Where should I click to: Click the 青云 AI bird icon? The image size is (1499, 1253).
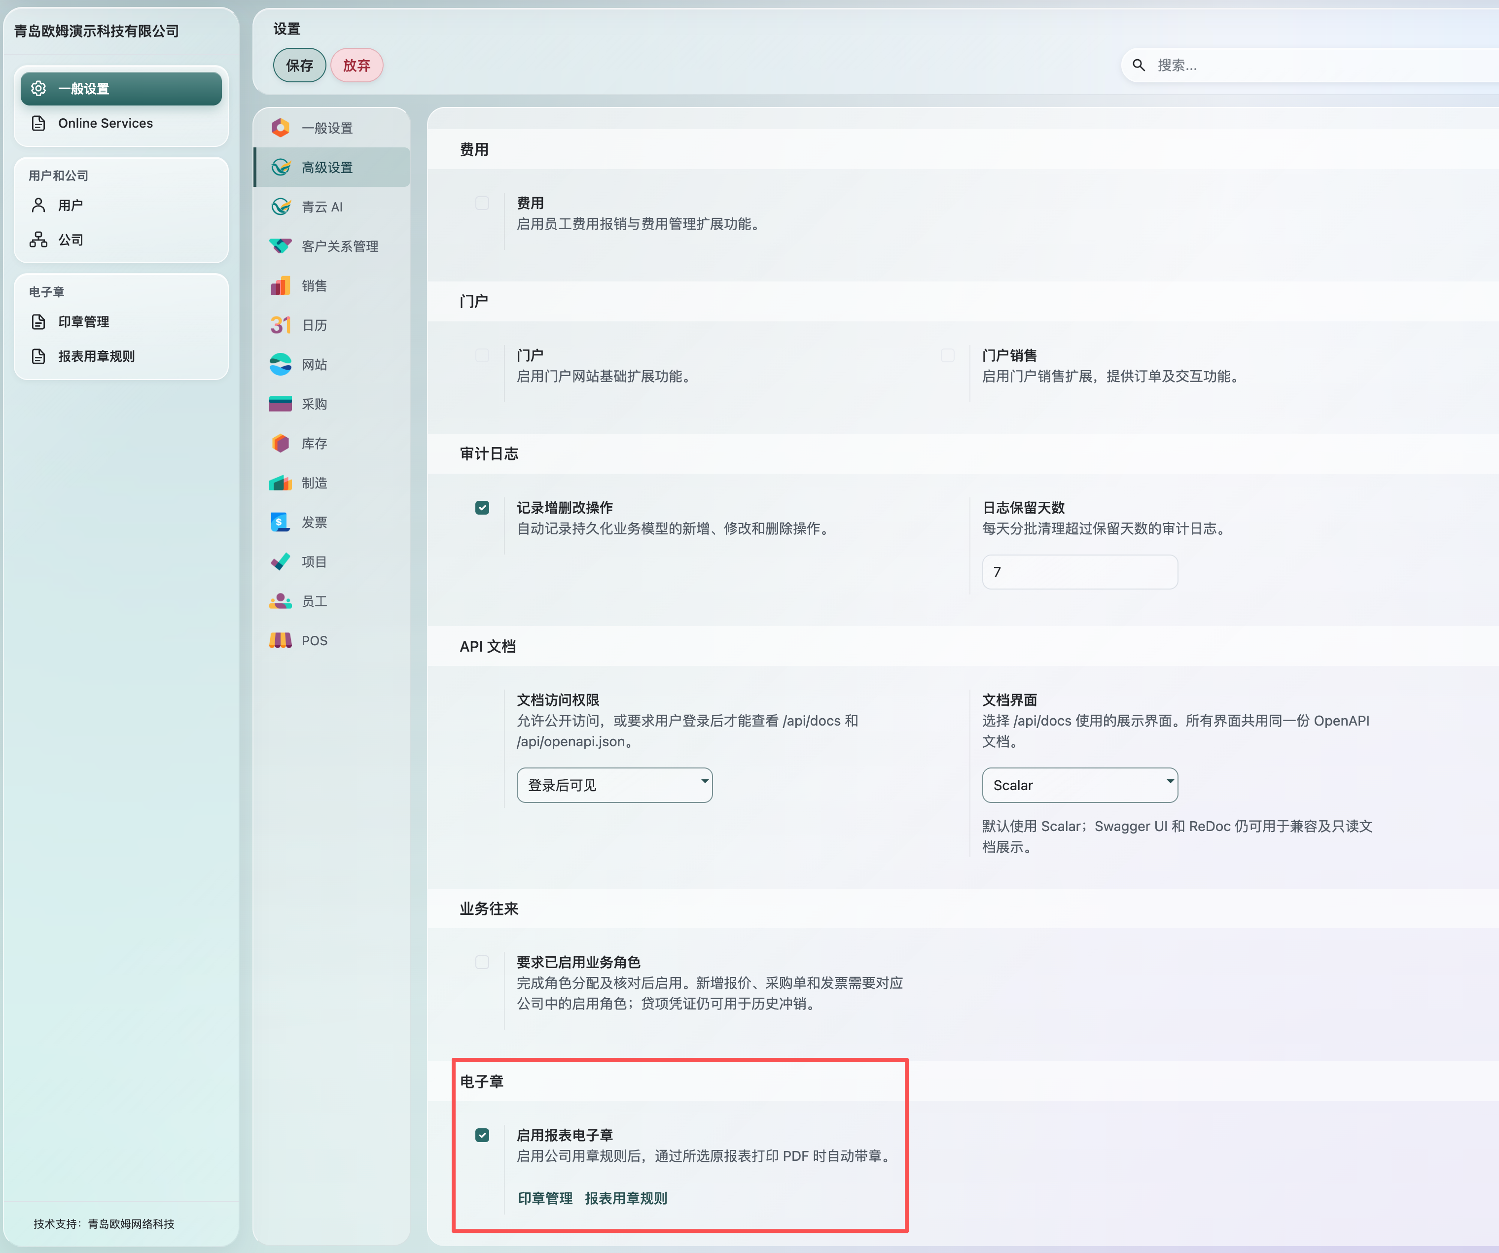(281, 207)
